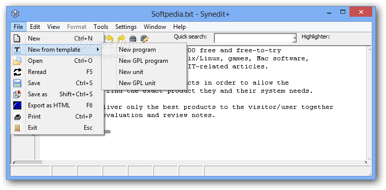
Task: Choose New GPL unit template
Action: click(144, 83)
